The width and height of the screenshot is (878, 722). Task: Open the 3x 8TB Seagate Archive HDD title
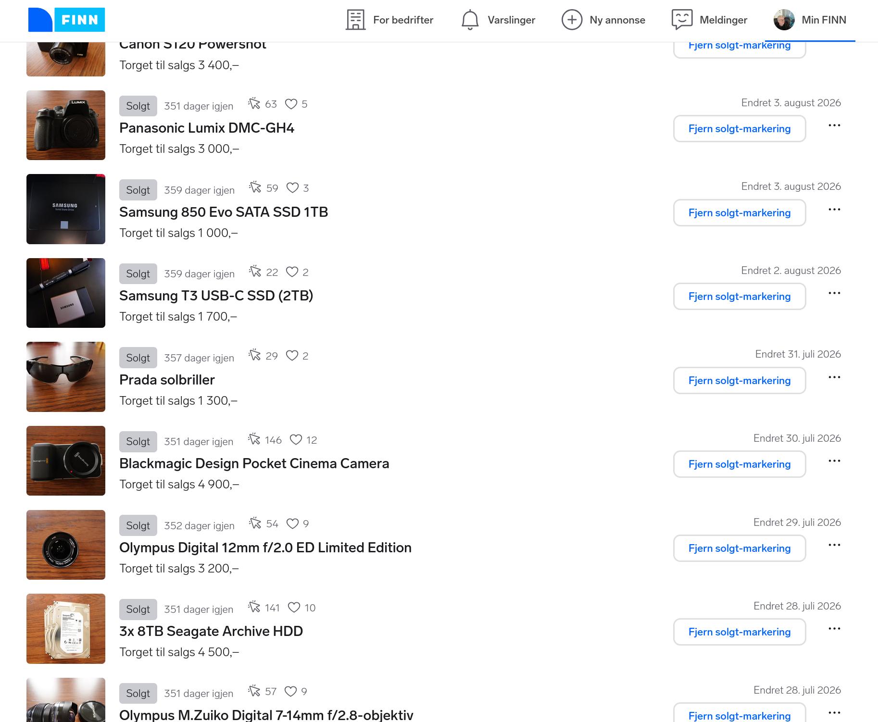coord(211,631)
